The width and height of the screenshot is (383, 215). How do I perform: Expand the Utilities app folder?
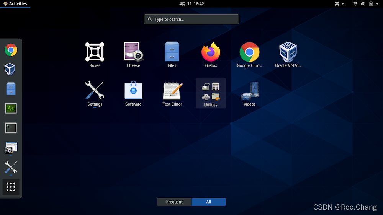coord(211,93)
